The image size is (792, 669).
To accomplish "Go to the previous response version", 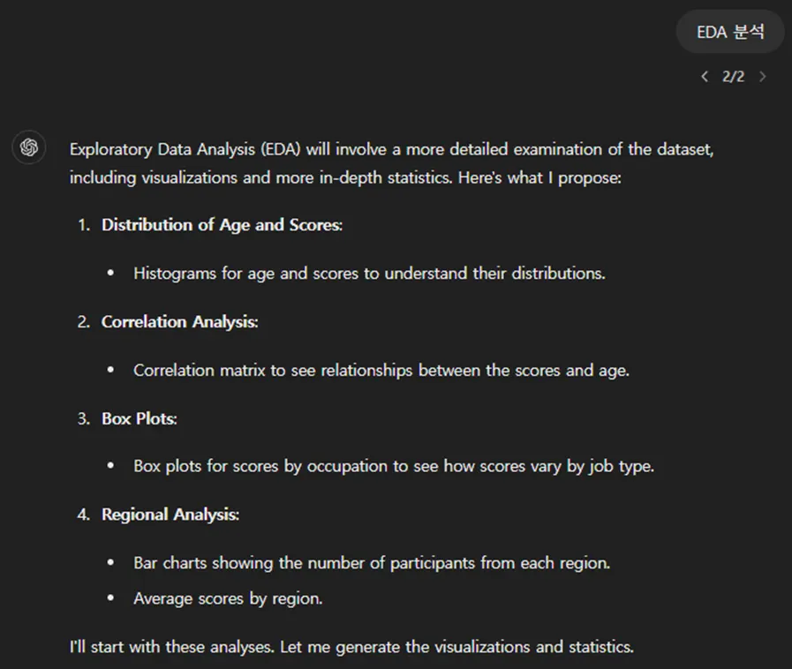I will pyautogui.click(x=705, y=77).
